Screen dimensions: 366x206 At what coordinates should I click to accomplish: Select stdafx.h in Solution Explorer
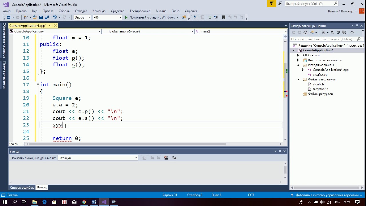pyautogui.click(x=318, y=84)
